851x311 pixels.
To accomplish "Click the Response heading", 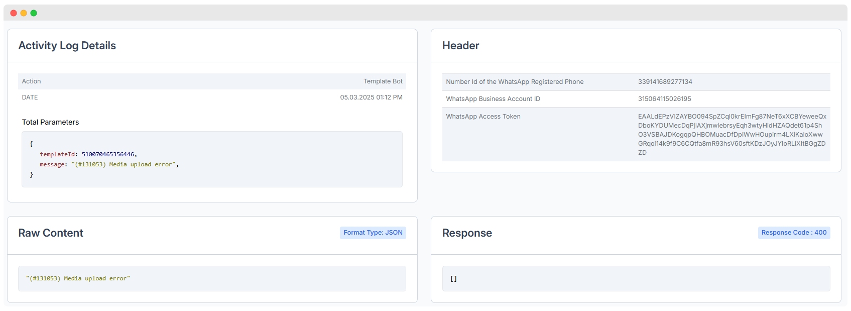I will click(467, 233).
